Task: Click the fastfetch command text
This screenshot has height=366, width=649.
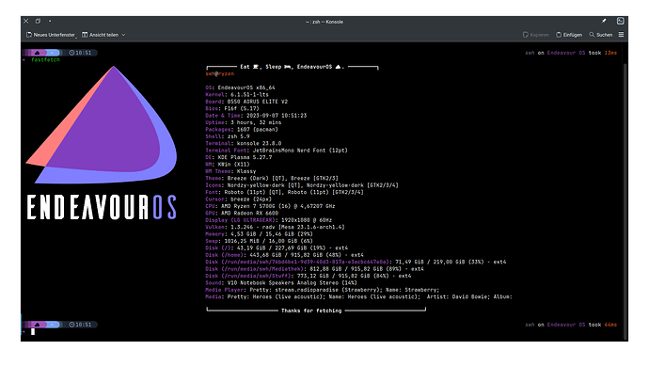Action: [45, 59]
